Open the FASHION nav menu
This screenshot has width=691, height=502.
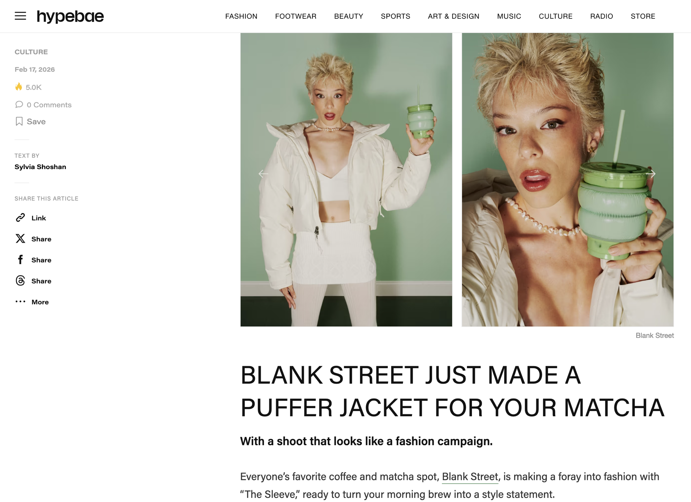coord(241,16)
